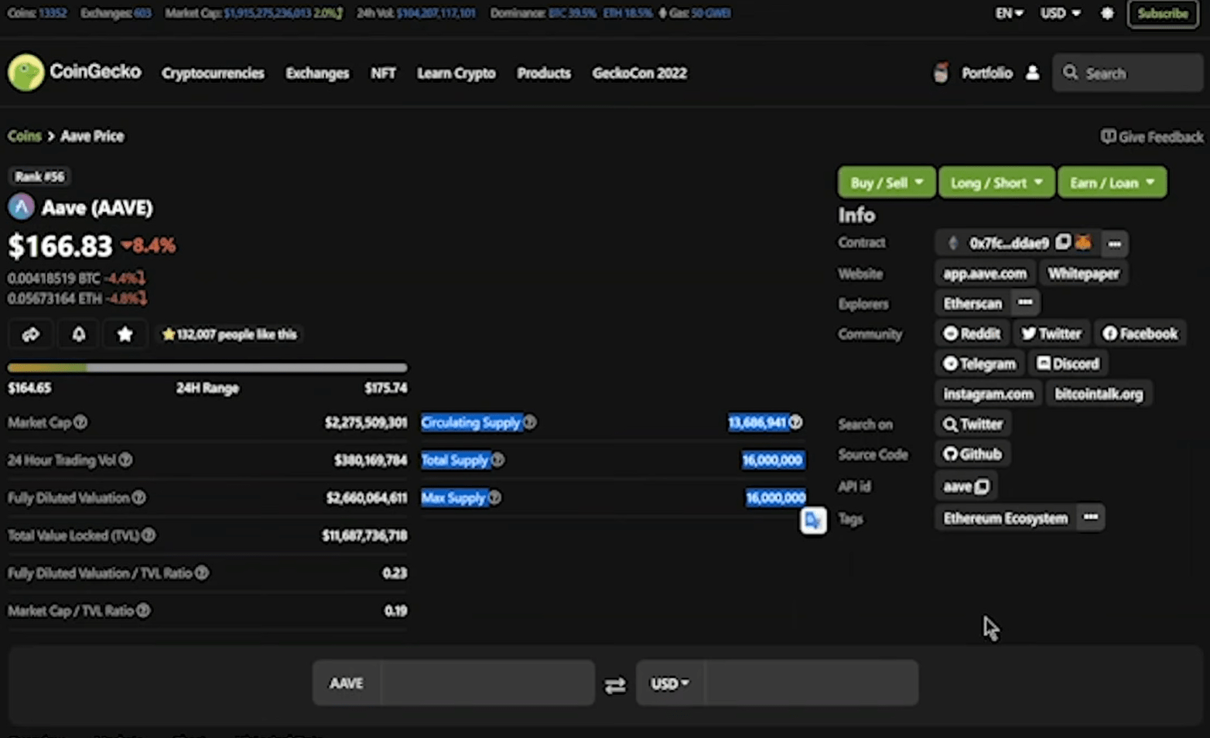Open converter USD currency dropdown
Image resolution: width=1210 pixels, height=738 pixels.
point(670,684)
